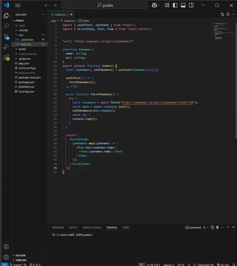Viewport: 237px width, 266px height.
Task: Create a new terminal with plus icon
Action: [204, 227]
